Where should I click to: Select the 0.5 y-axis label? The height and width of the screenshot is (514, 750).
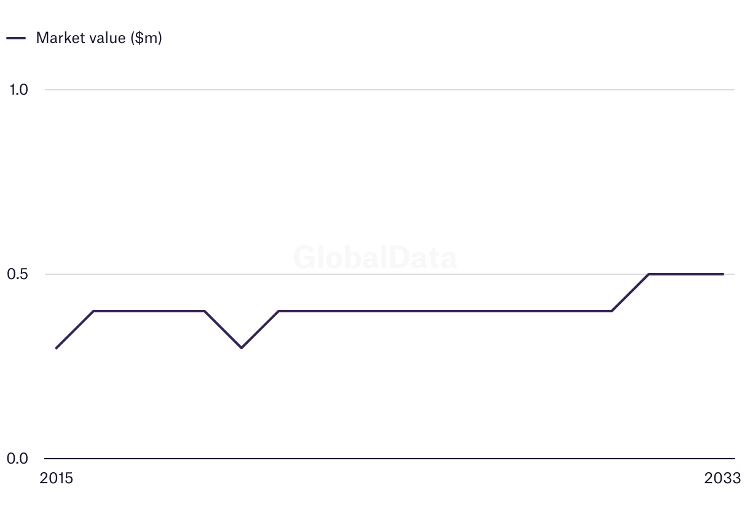[18, 274]
